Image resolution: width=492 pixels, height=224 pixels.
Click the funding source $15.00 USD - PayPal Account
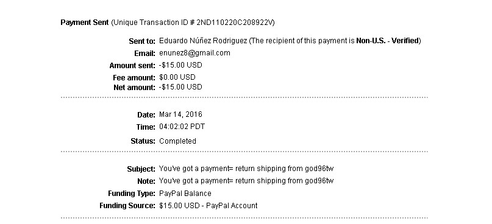pyautogui.click(x=209, y=206)
